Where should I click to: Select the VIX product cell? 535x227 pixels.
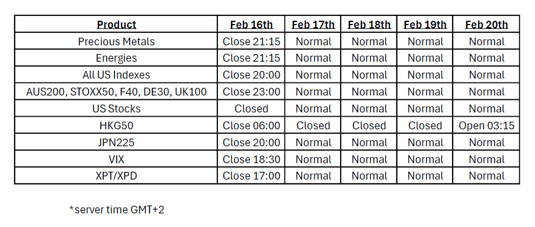click(116, 159)
